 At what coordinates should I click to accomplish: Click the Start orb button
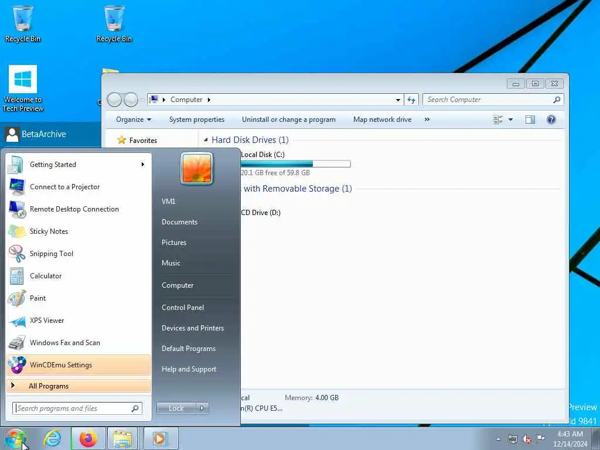point(15,438)
